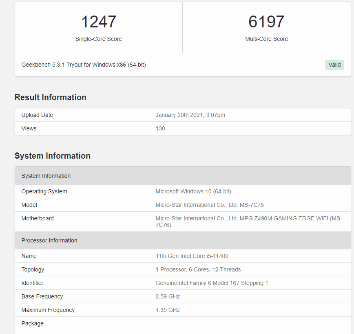This screenshot has height=334, width=354.
Task: Click the Base Frequency value 2.59 GHz
Action: [x=168, y=296]
